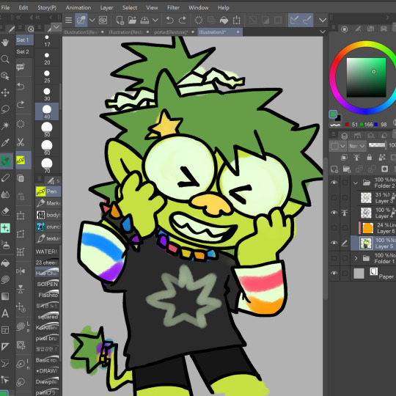Screen dimensions: 396x396
Task: Switch to Illustration5(Restore) canvas tab
Action: [84, 32]
